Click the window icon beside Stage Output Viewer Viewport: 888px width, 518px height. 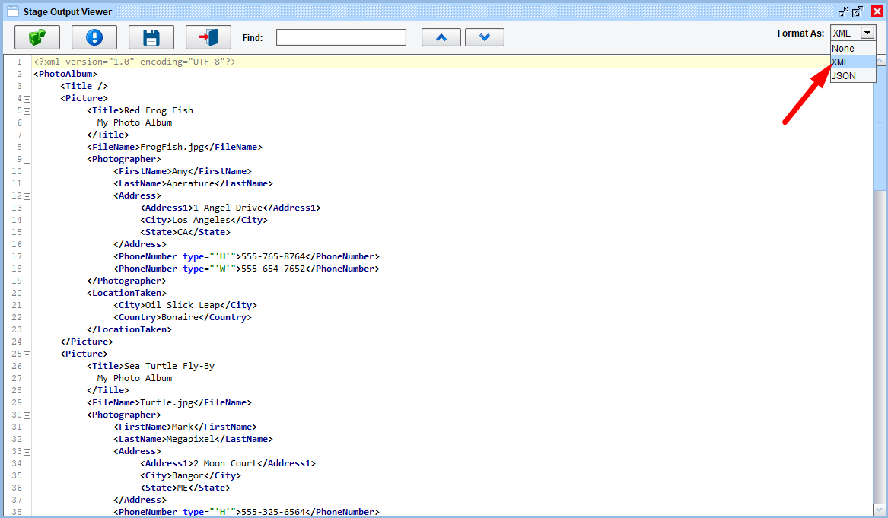coord(12,11)
